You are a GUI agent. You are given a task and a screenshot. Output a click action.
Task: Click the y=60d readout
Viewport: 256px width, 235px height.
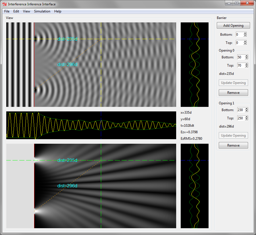click(x=185, y=119)
